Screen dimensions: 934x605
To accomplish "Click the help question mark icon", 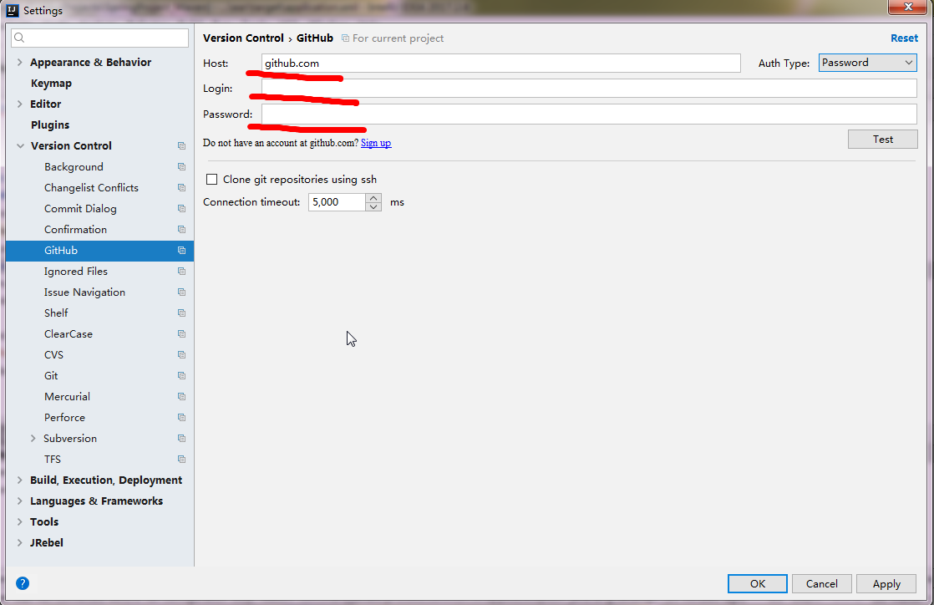I will click(x=23, y=583).
